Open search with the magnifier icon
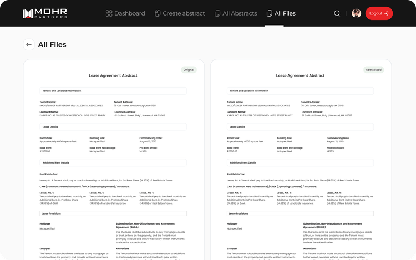 pyautogui.click(x=337, y=13)
